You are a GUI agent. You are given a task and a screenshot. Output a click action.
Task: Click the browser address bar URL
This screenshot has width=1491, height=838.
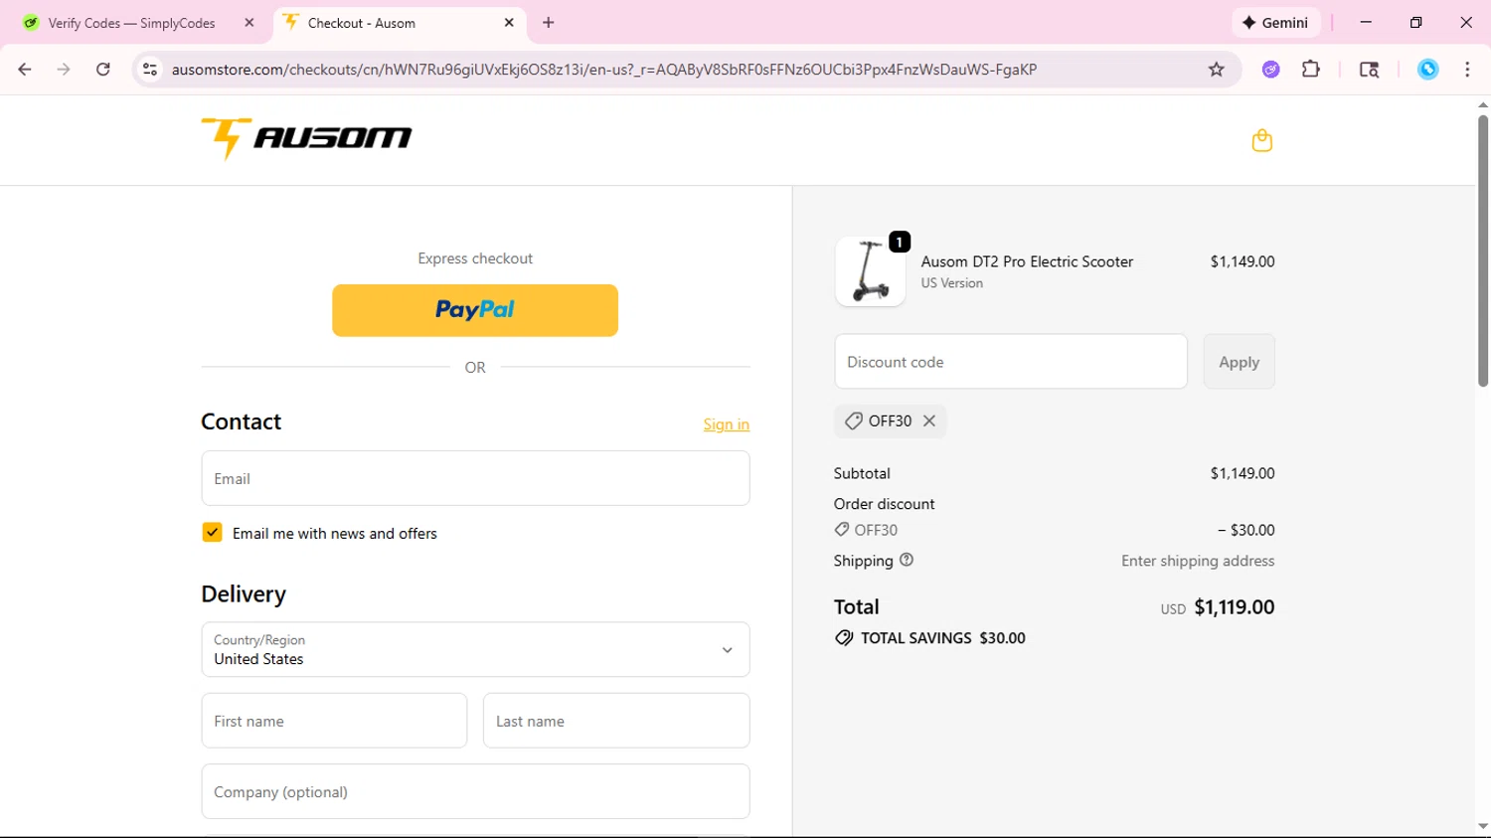[x=604, y=69]
